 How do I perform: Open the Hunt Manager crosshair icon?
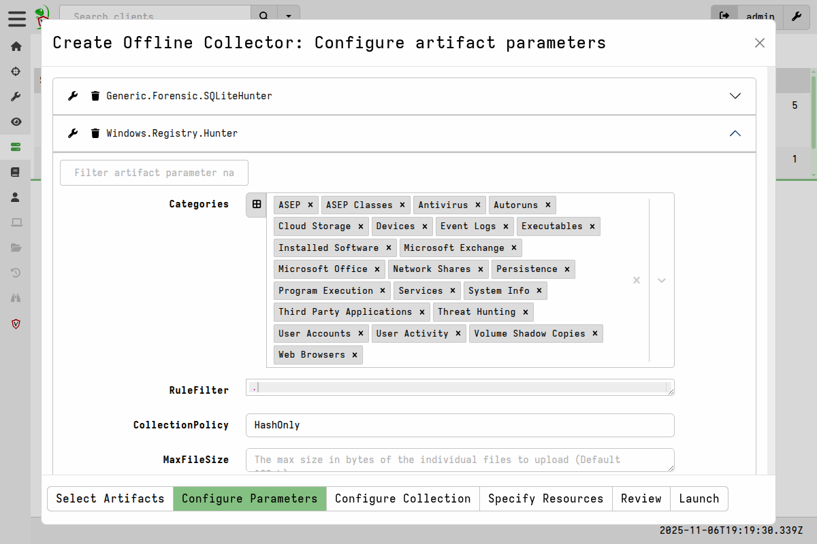point(16,71)
